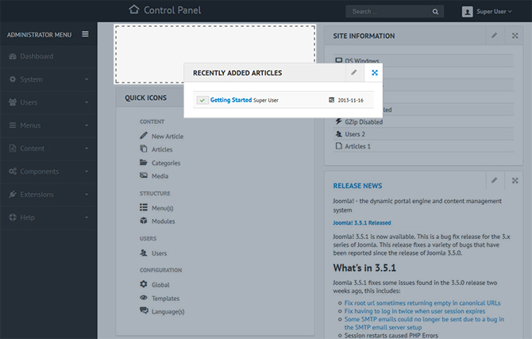Expand the Site Information panel

tap(515, 35)
